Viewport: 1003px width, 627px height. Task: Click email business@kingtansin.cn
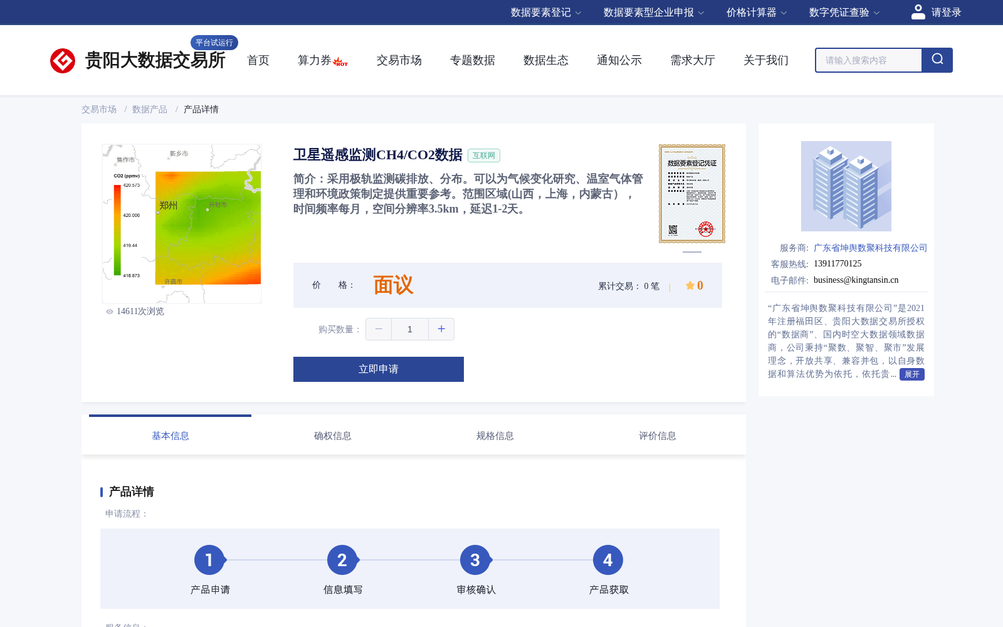856,280
